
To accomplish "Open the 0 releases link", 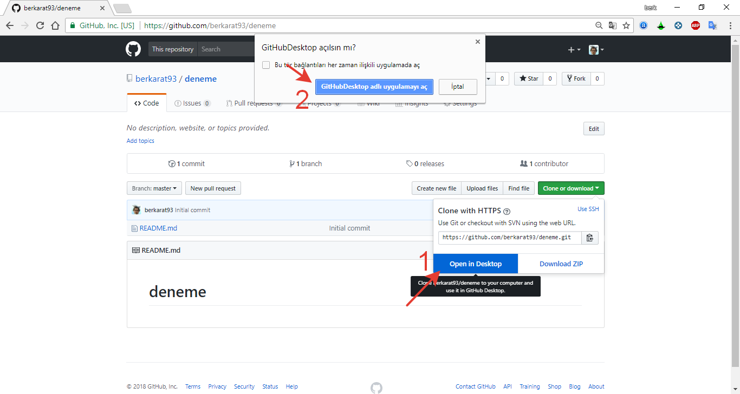I will tap(425, 163).
